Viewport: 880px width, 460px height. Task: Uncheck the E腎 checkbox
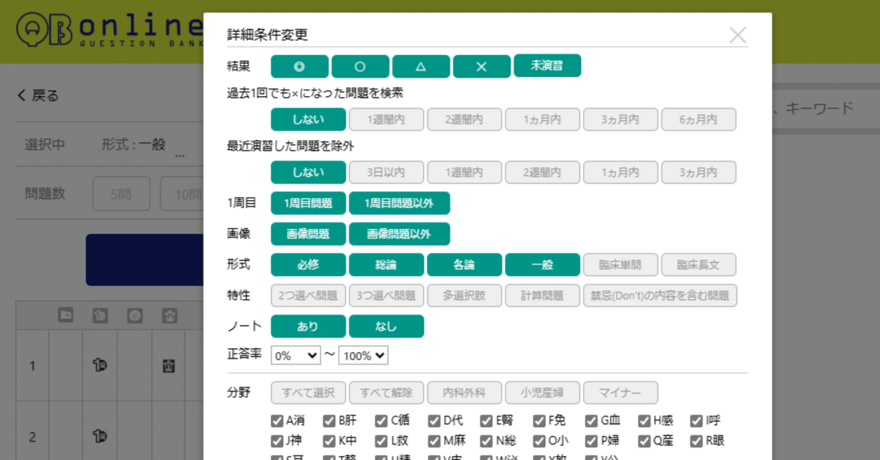(x=487, y=421)
